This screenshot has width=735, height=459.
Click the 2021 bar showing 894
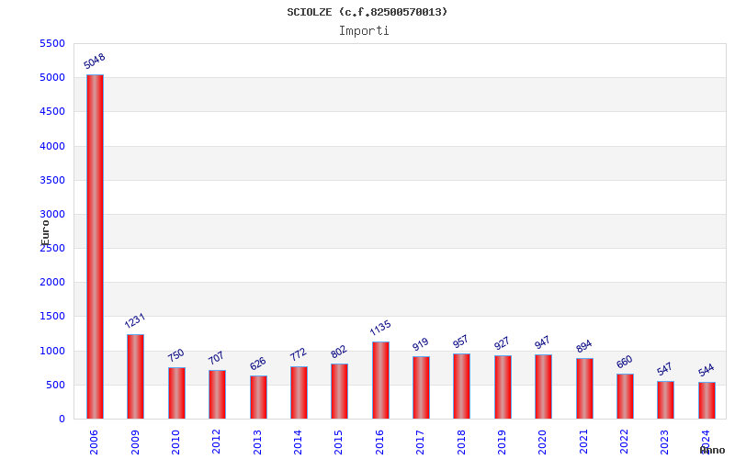tap(584, 388)
